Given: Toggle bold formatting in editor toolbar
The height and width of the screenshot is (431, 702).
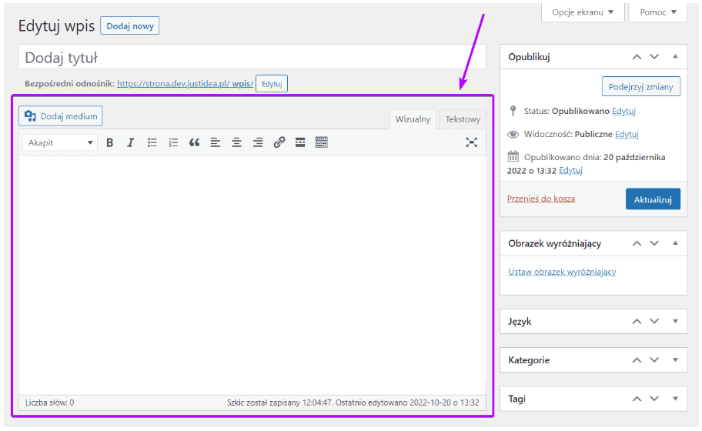Looking at the screenshot, I should click(x=110, y=142).
